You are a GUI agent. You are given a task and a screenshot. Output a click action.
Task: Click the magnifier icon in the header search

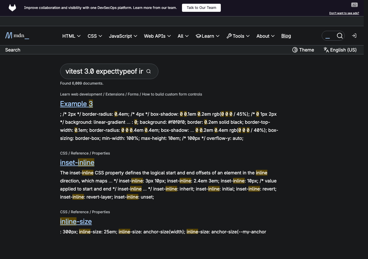(x=340, y=36)
